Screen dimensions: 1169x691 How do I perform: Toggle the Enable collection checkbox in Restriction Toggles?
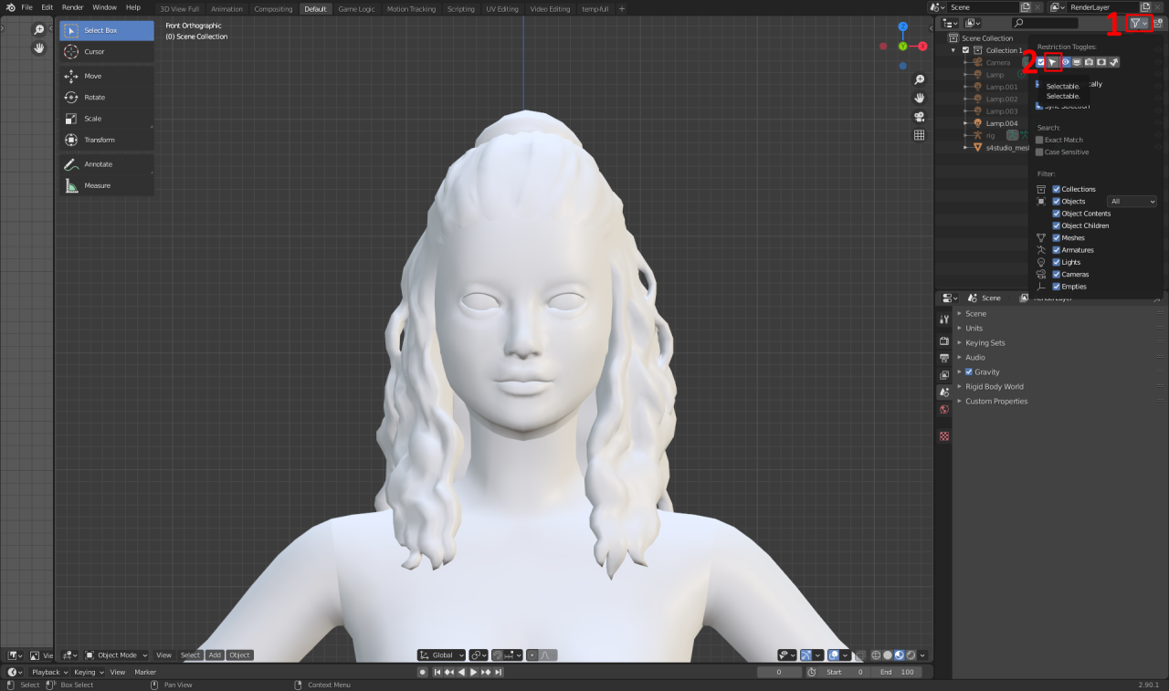click(x=1040, y=62)
